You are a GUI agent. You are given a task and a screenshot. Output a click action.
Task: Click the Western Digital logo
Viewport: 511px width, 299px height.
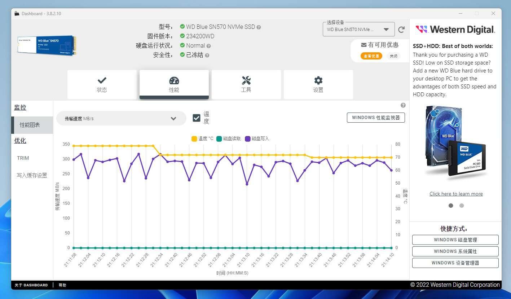pyautogui.click(x=455, y=29)
